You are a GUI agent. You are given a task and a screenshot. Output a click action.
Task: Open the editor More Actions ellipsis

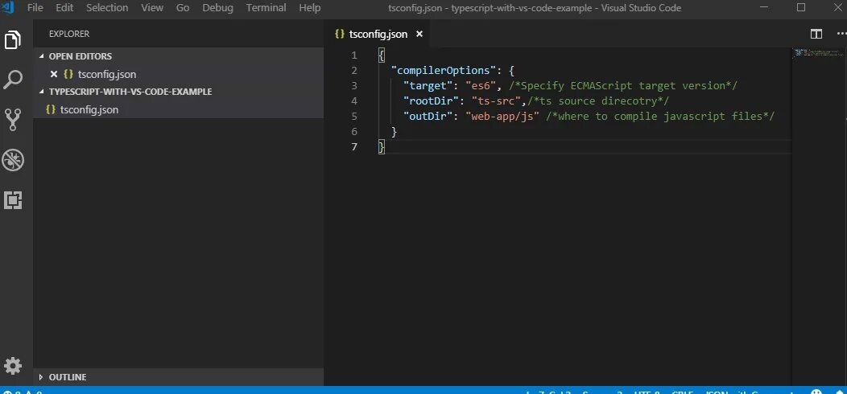(x=841, y=34)
